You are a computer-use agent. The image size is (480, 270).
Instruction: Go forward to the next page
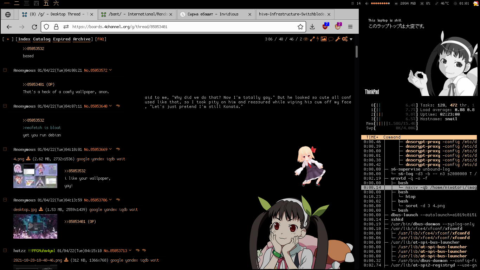coord(22,27)
